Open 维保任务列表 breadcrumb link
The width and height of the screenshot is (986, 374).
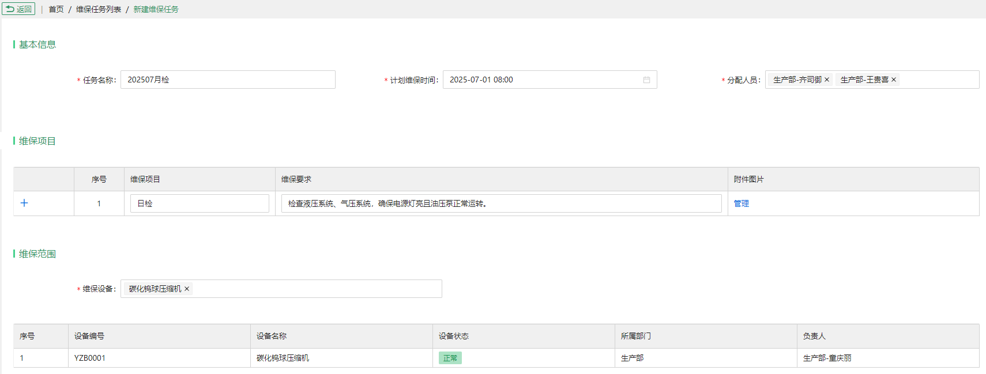coord(99,9)
